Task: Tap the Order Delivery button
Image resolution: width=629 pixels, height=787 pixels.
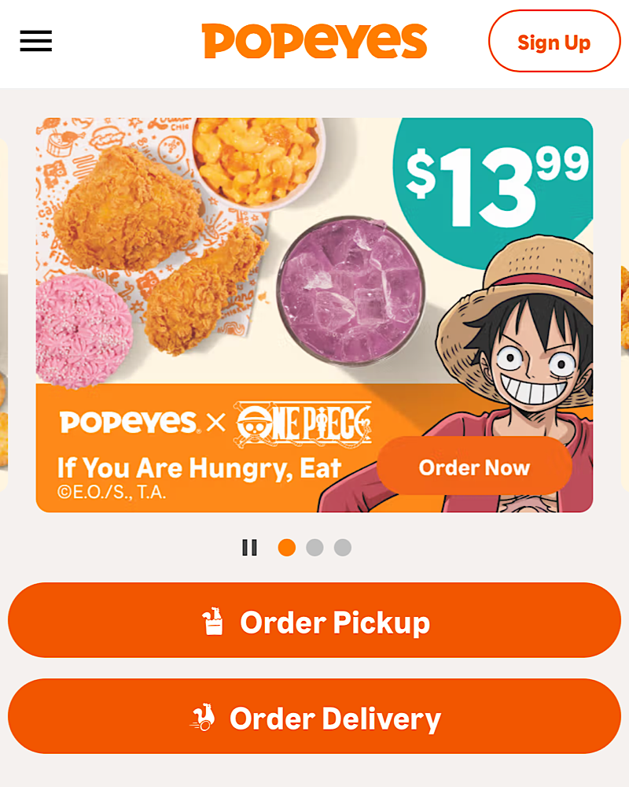Action: [x=314, y=716]
